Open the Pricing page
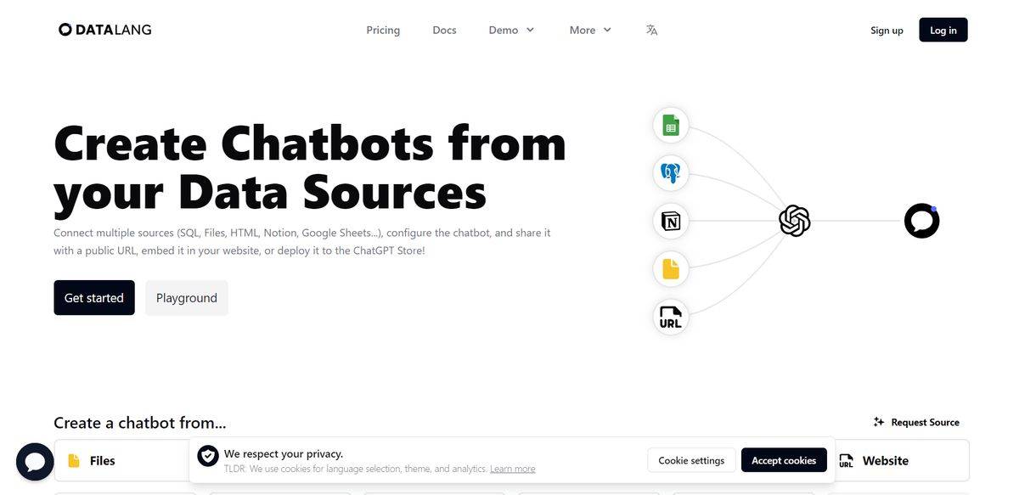 tap(383, 30)
